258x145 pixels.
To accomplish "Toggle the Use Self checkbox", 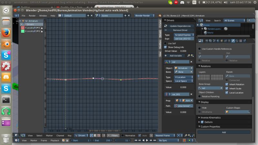I will 165,43.
